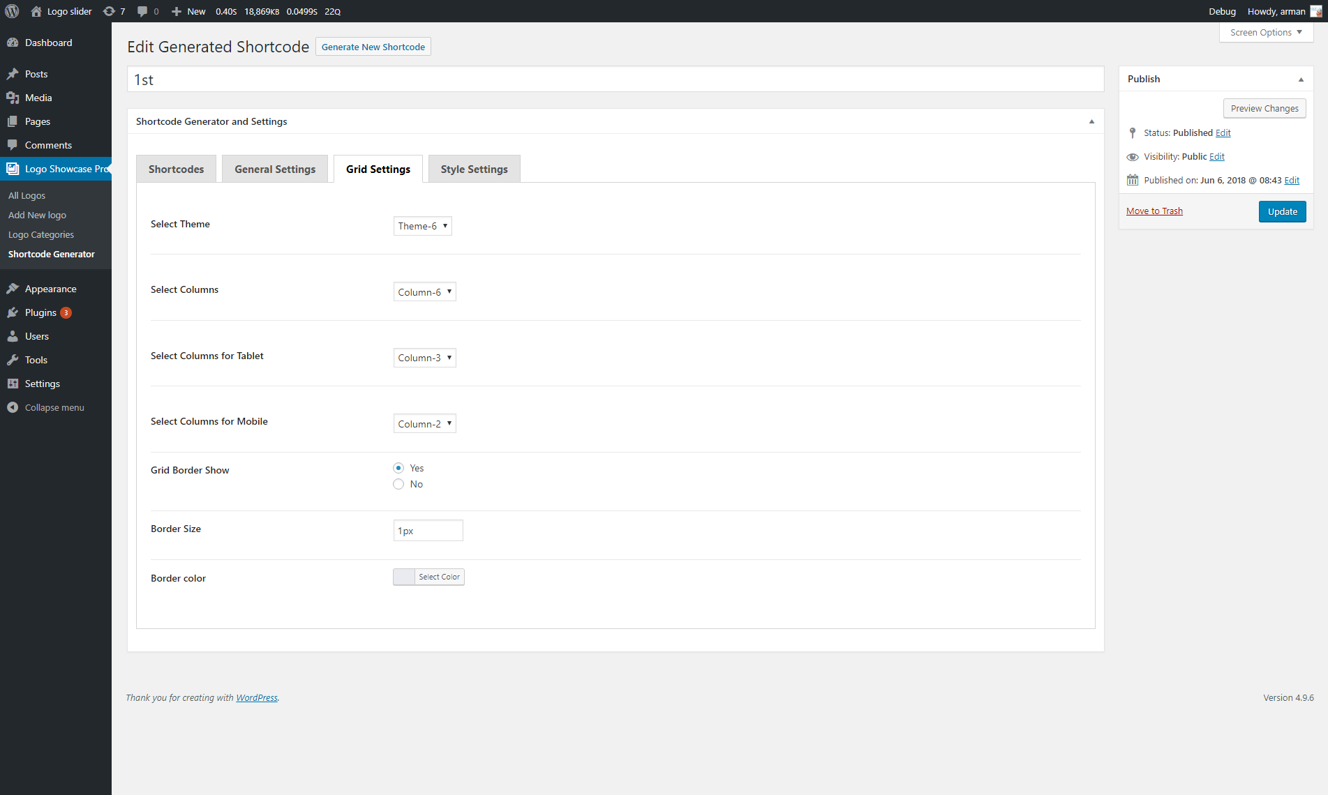1328x795 pixels.
Task: Open Appearance paintbrush icon
Action: [13, 289]
